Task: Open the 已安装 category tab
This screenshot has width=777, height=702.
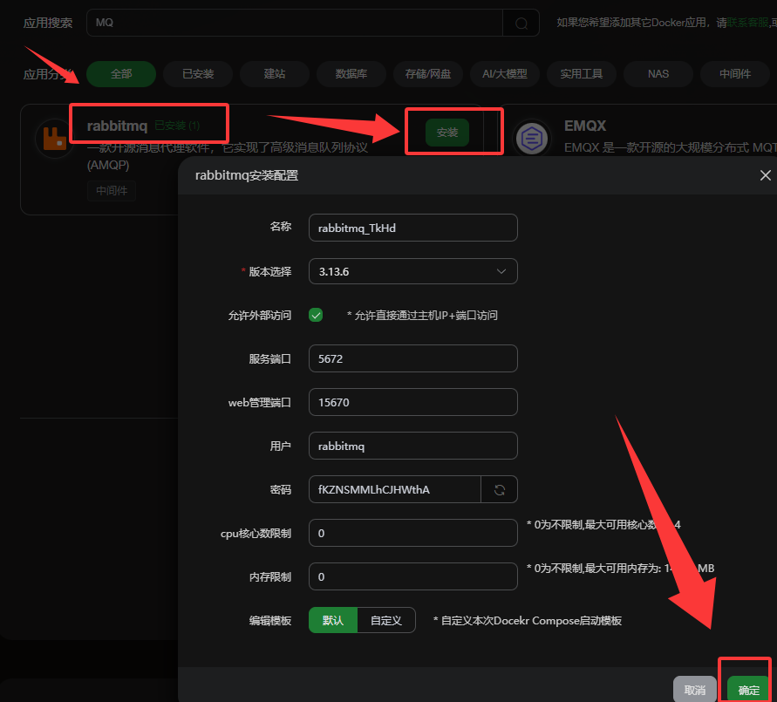Action: point(197,74)
